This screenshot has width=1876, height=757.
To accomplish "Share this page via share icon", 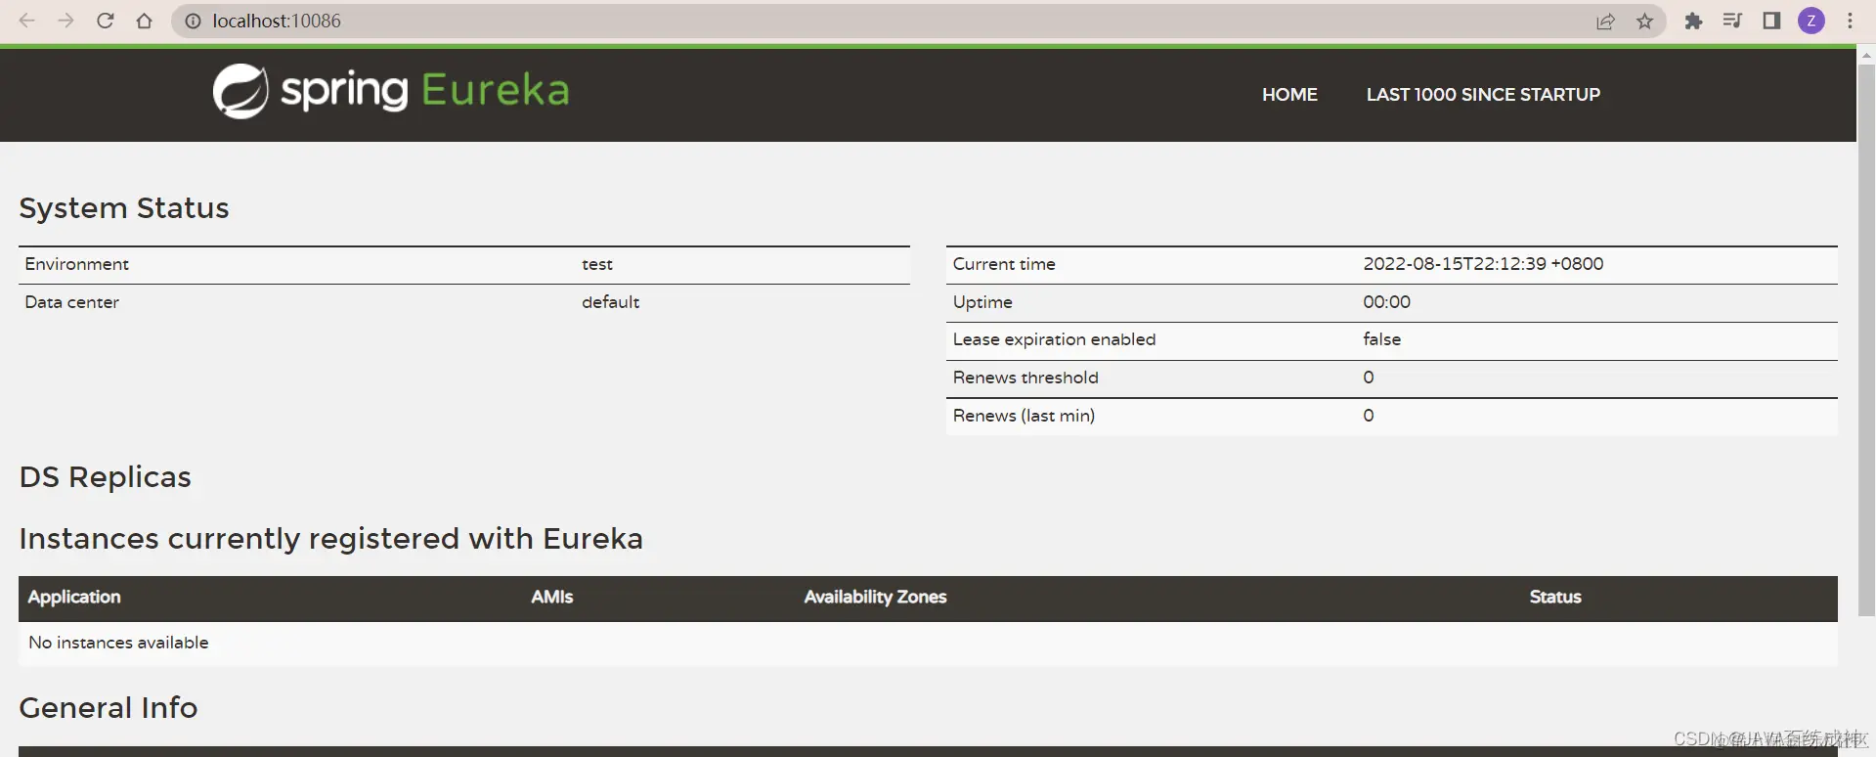I will coord(1605,21).
